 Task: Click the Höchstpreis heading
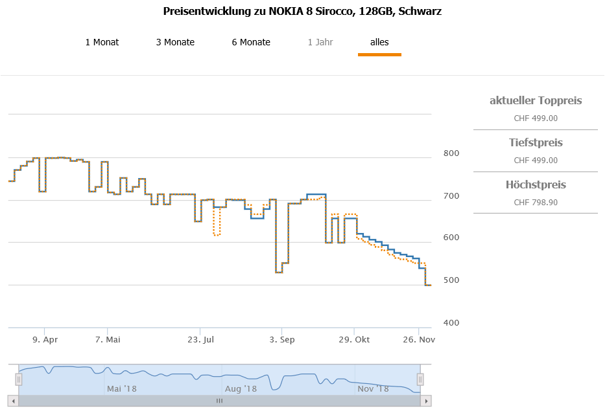click(x=536, y=184)
